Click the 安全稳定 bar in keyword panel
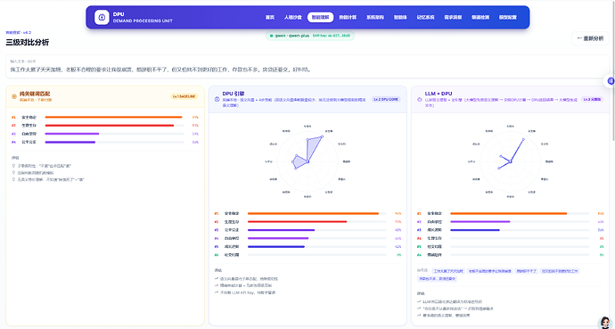Screen dimensions: 615x329 (x=114, y=118)
